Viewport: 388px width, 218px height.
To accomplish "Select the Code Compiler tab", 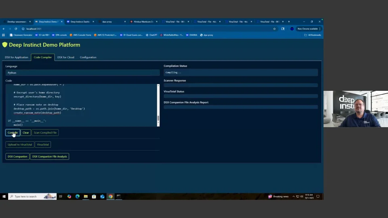I will tap(43, 57).
